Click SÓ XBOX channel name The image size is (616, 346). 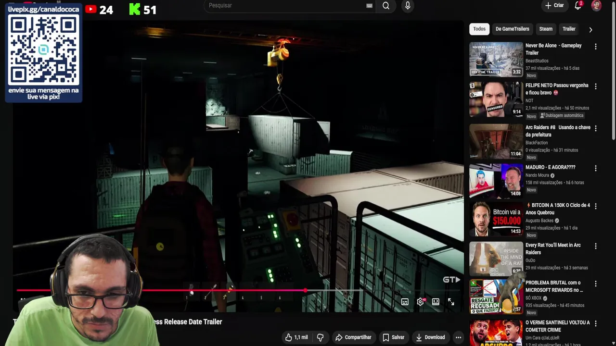[x=533, y=298]
